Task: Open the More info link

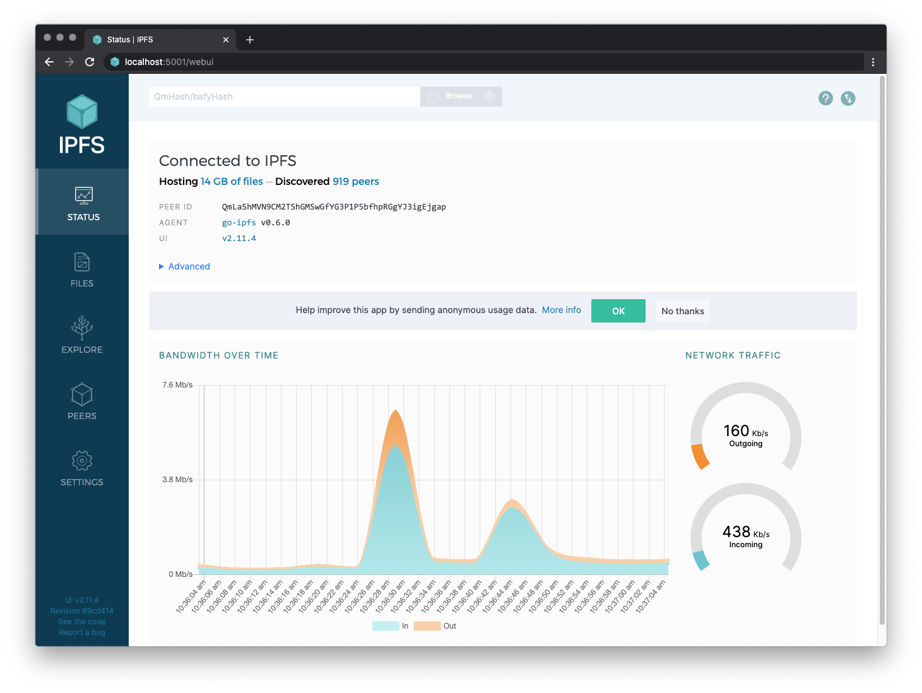Action: pos(561,310)
